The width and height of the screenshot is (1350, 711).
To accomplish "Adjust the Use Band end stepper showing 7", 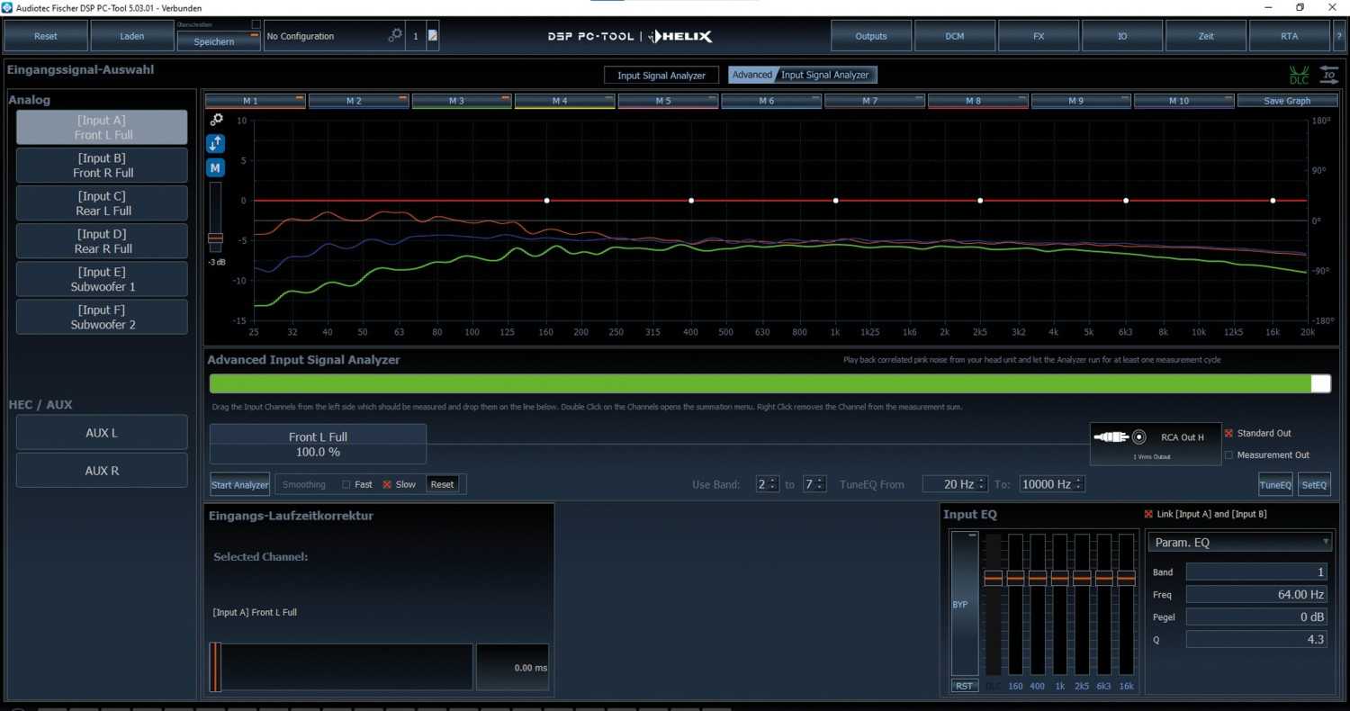I will pyautogui.click(x=814, y=484).
